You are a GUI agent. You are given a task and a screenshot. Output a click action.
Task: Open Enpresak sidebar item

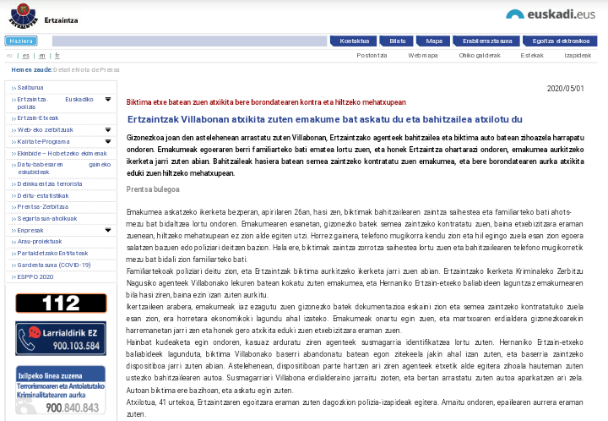[x=30, y=231]
